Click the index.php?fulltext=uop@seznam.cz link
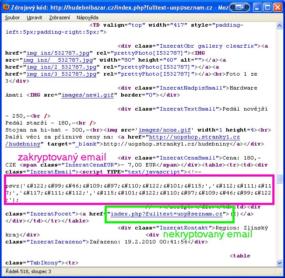 pos(168,214)
